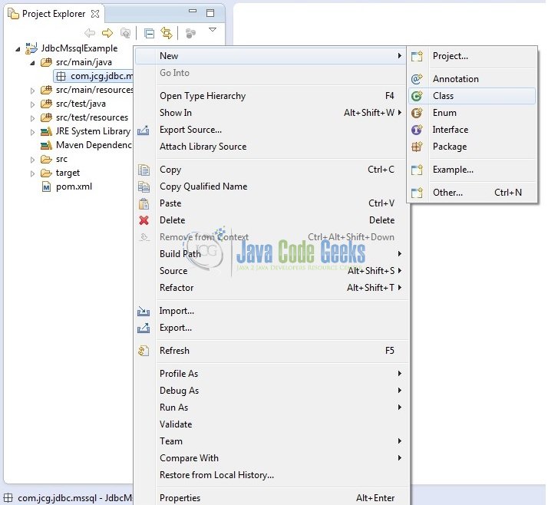Click the Export... icon above Refresh

(x=144, y=328)
